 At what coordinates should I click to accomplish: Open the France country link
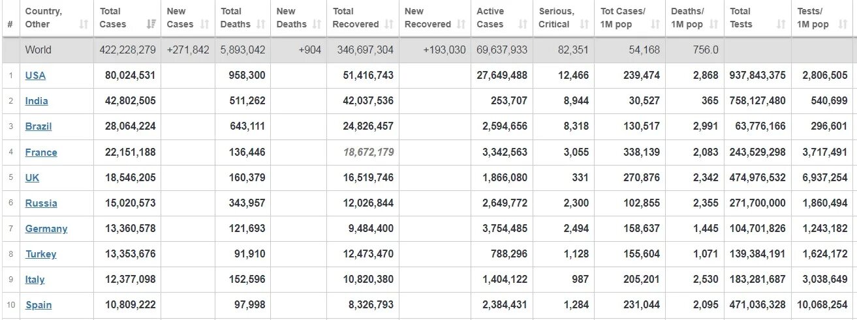coord(41,153)
